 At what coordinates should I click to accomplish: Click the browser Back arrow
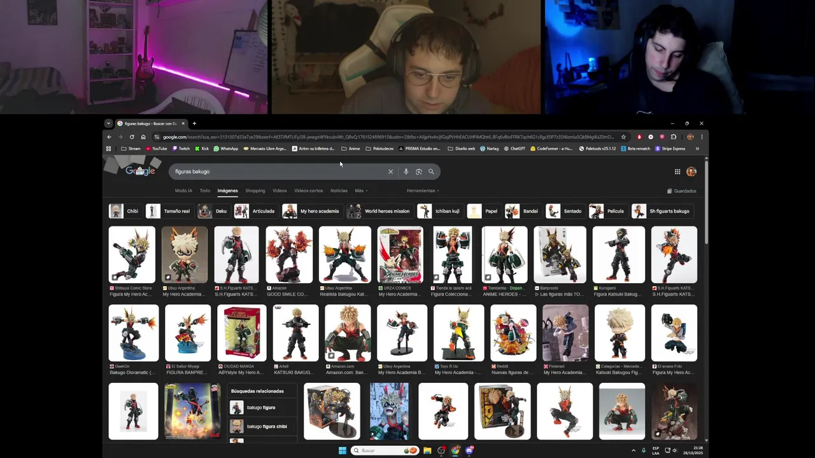click(x=109, y=137)
